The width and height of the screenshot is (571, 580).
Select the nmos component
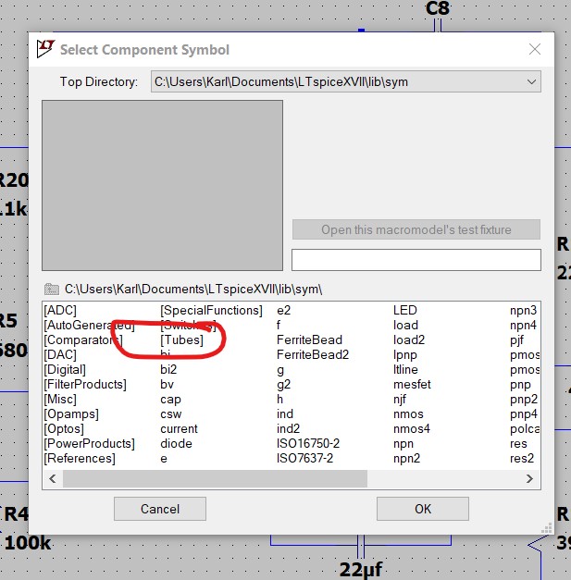408,413
